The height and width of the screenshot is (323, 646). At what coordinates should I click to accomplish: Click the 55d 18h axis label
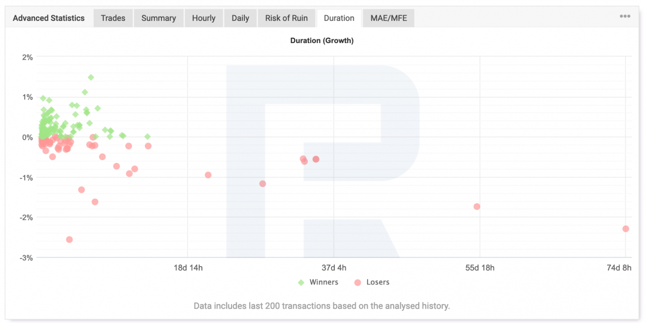click(480, 268)
